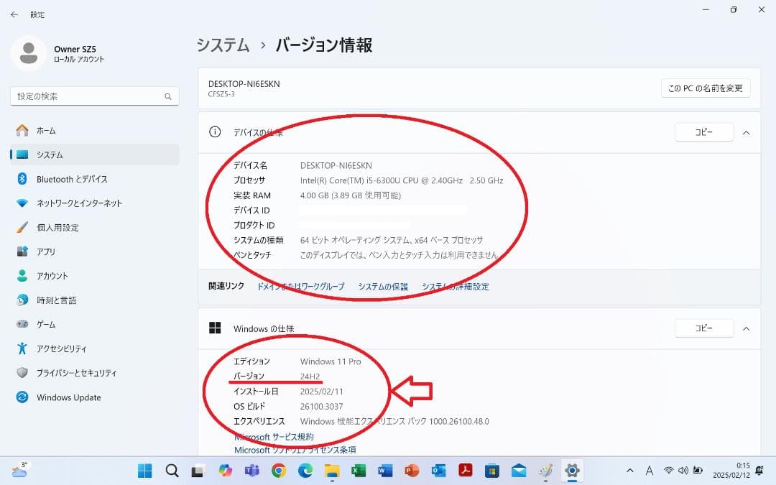
Task: Open Windows Search from the taskbar
Action: pos(172,471)
